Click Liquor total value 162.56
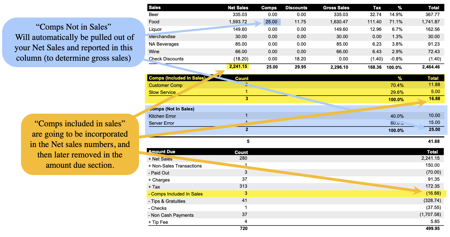This screenshot has width=450, height=237. tap(433, 29)
